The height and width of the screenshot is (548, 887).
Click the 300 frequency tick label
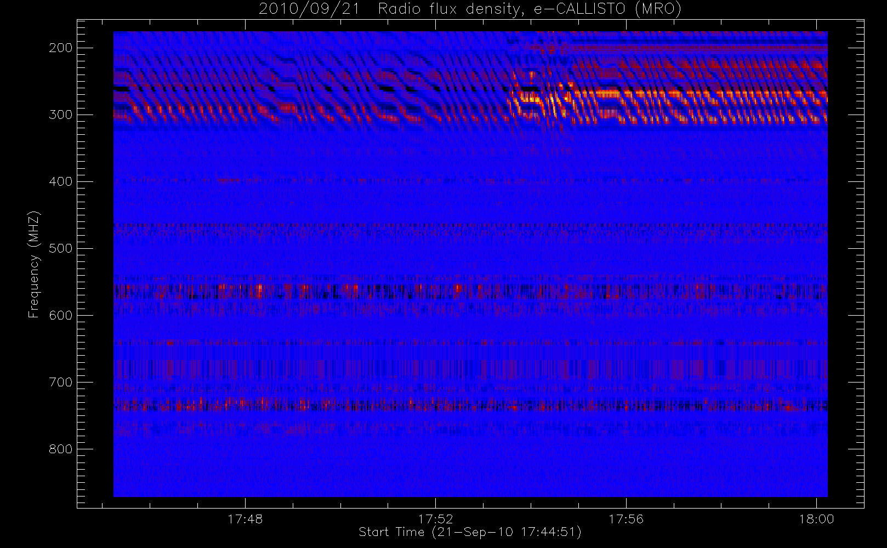(x=61, y=115)
